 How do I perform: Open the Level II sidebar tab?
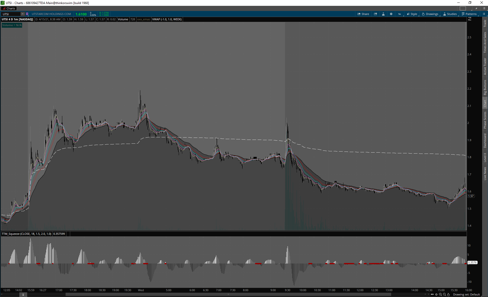pos(485,157)
